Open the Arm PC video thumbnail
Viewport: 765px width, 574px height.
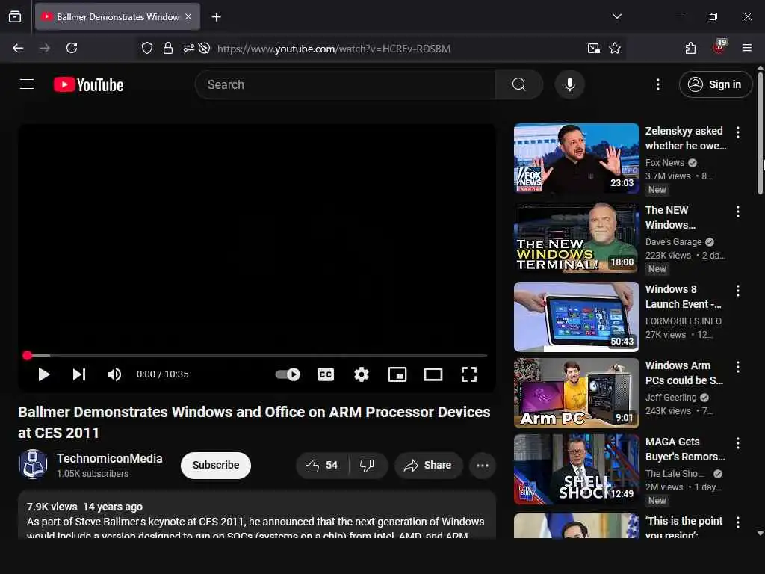[577, 393]
